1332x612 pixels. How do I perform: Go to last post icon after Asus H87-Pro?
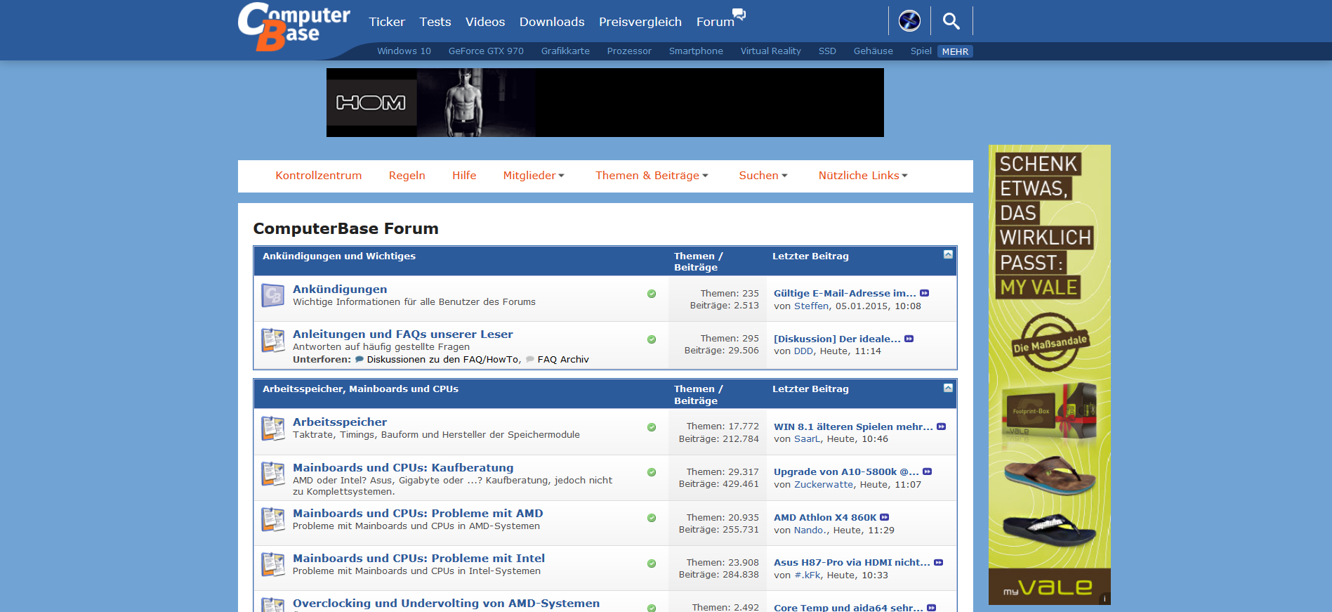939,562
